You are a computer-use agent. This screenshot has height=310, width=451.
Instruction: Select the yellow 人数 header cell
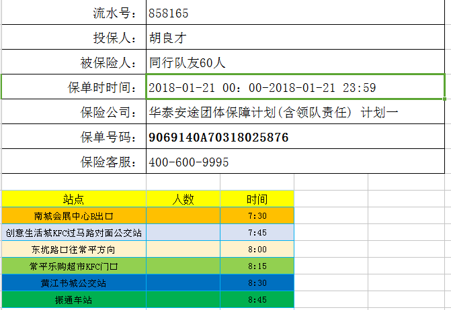pos(183,199)
